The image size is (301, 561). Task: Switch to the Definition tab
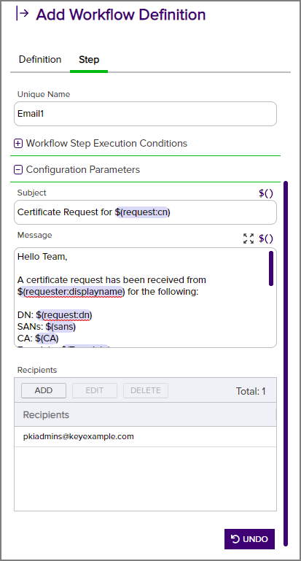(40, 59)
